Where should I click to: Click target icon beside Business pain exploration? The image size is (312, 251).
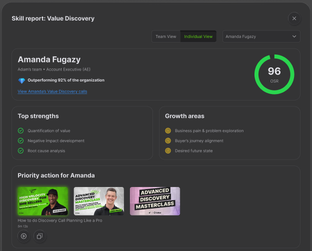click(x=168, y=131)
